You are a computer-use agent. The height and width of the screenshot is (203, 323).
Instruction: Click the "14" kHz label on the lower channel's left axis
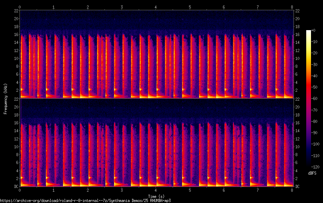(16, 130)
